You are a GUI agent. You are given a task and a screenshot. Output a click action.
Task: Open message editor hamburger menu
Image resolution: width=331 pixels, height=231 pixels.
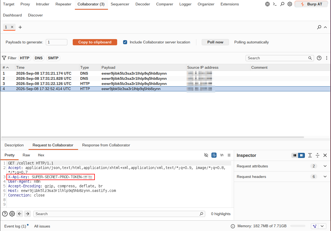[x=229, y=155]
